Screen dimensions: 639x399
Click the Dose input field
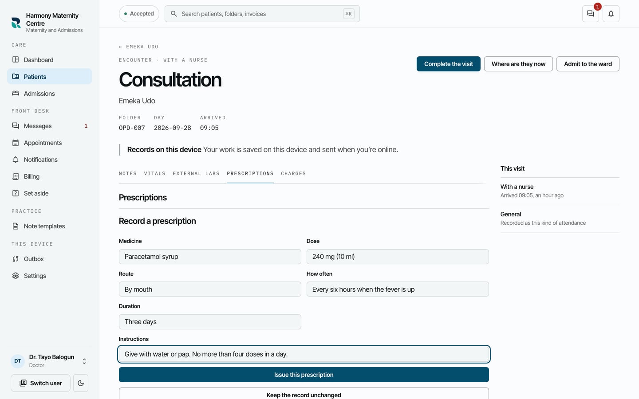pyautogui.click(x=398, y=257)
